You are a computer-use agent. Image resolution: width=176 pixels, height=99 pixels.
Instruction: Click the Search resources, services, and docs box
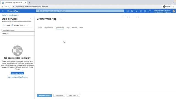pos(80,11)
